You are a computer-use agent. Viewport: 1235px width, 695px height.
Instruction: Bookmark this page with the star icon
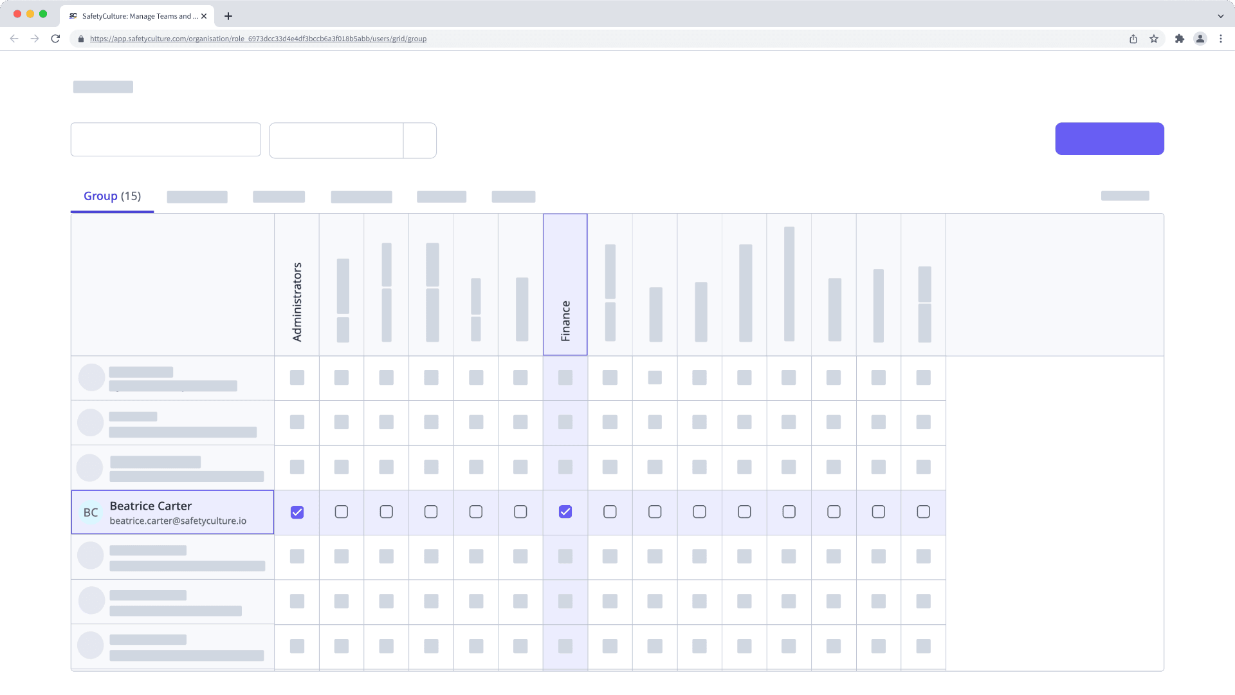pos(1153,39)
